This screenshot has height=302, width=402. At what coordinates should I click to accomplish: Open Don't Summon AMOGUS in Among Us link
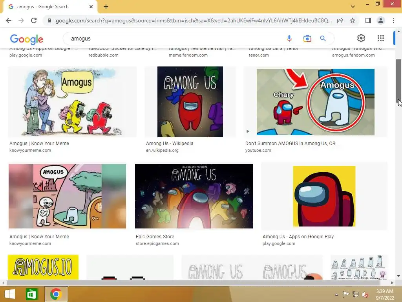pos(293,144)
